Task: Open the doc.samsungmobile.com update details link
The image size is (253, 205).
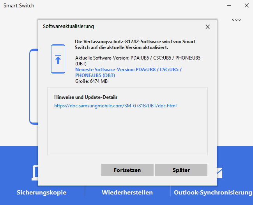Action: point(115,106)
